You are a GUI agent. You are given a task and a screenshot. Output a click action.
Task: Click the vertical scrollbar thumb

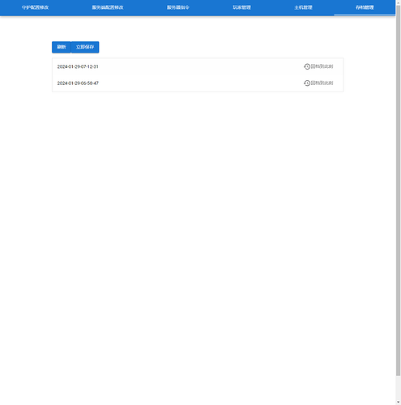[399, 190]
